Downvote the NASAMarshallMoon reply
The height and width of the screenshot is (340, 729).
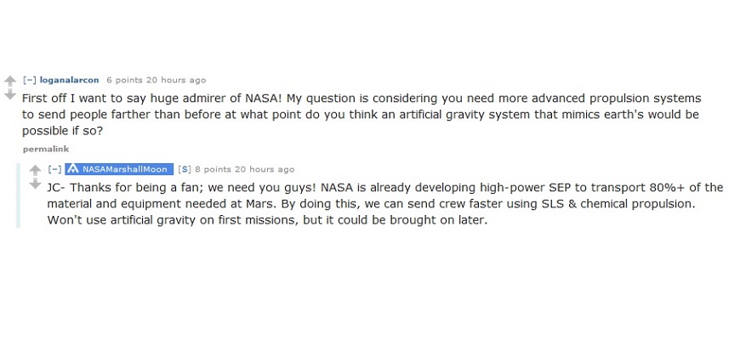pyautogui.click(x=36, y=184)
